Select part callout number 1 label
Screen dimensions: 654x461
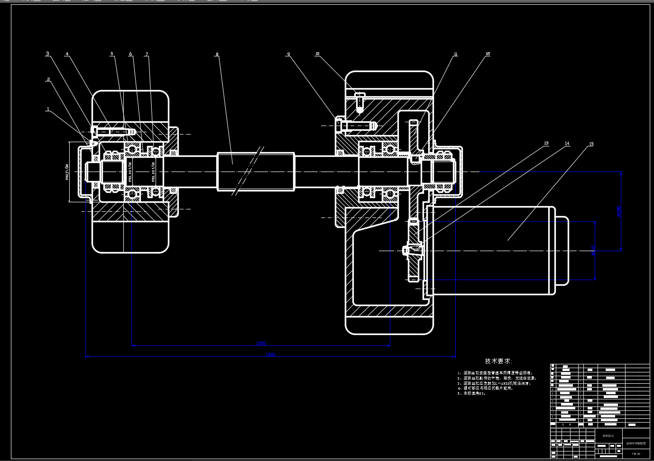(48, 109)
